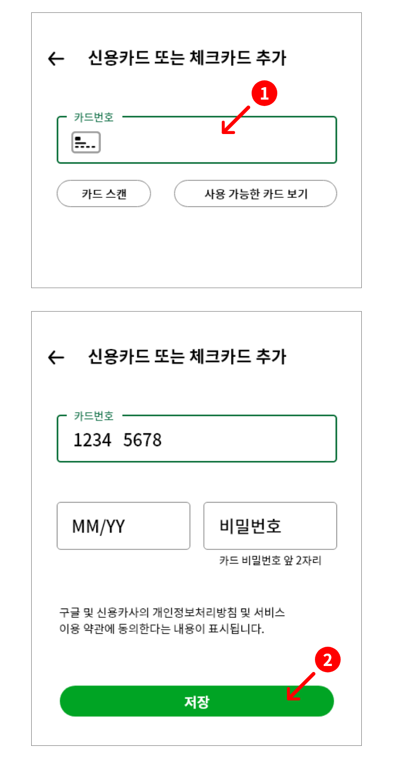Viewport: 393px width, 761px height.
Task: Click the card number field containing 1234 5678
Action: click(x=196, y=440)
